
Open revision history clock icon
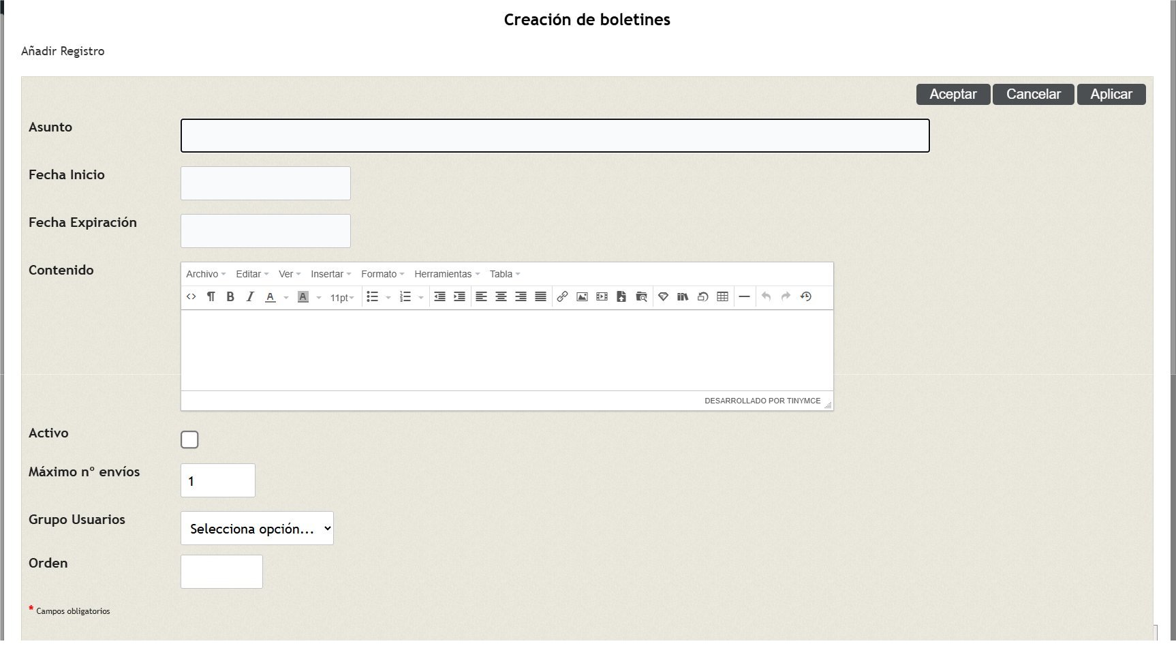pos(806,296)
